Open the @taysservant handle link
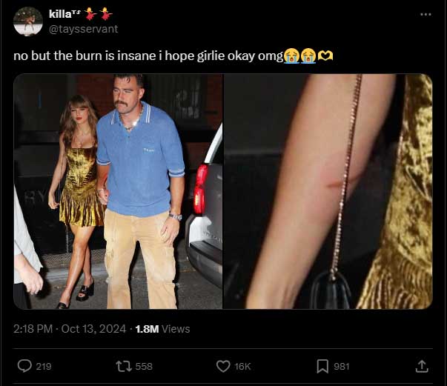The height and width of the screenshot is (386, 447). (x=83, y=29)
